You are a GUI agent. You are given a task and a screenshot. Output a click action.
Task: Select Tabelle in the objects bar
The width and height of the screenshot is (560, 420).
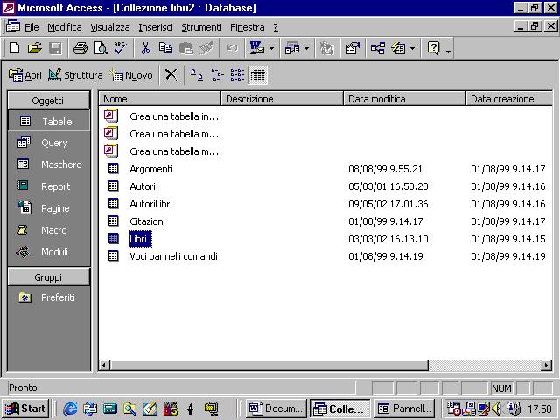[49, 121]
